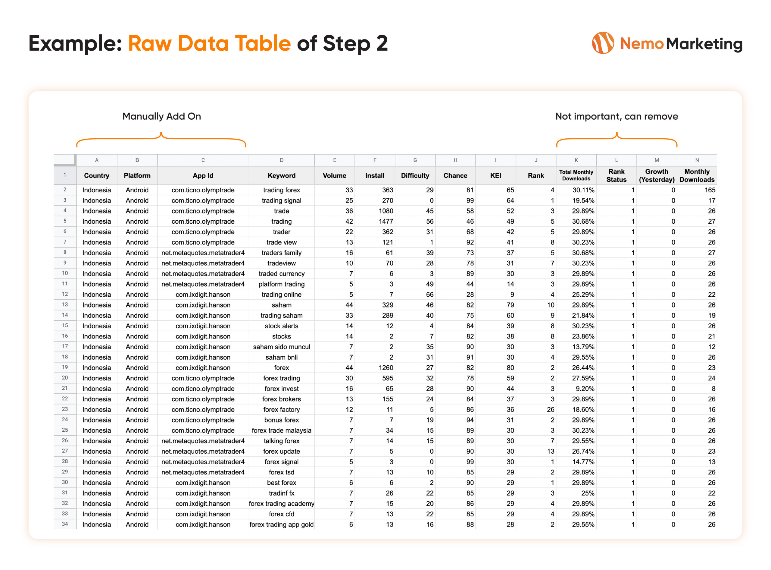The height and width of the screenshot is (570, 771).
Task: Select column D header letter
Action: point(282,160)
